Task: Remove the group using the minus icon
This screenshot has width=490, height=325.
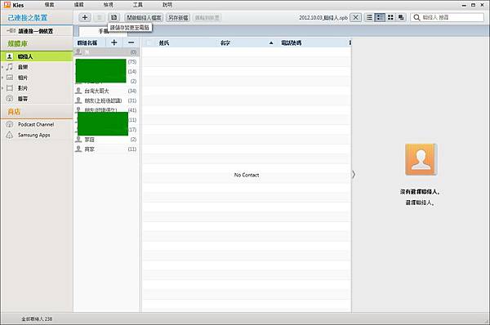Action: (x=131, y=42)
